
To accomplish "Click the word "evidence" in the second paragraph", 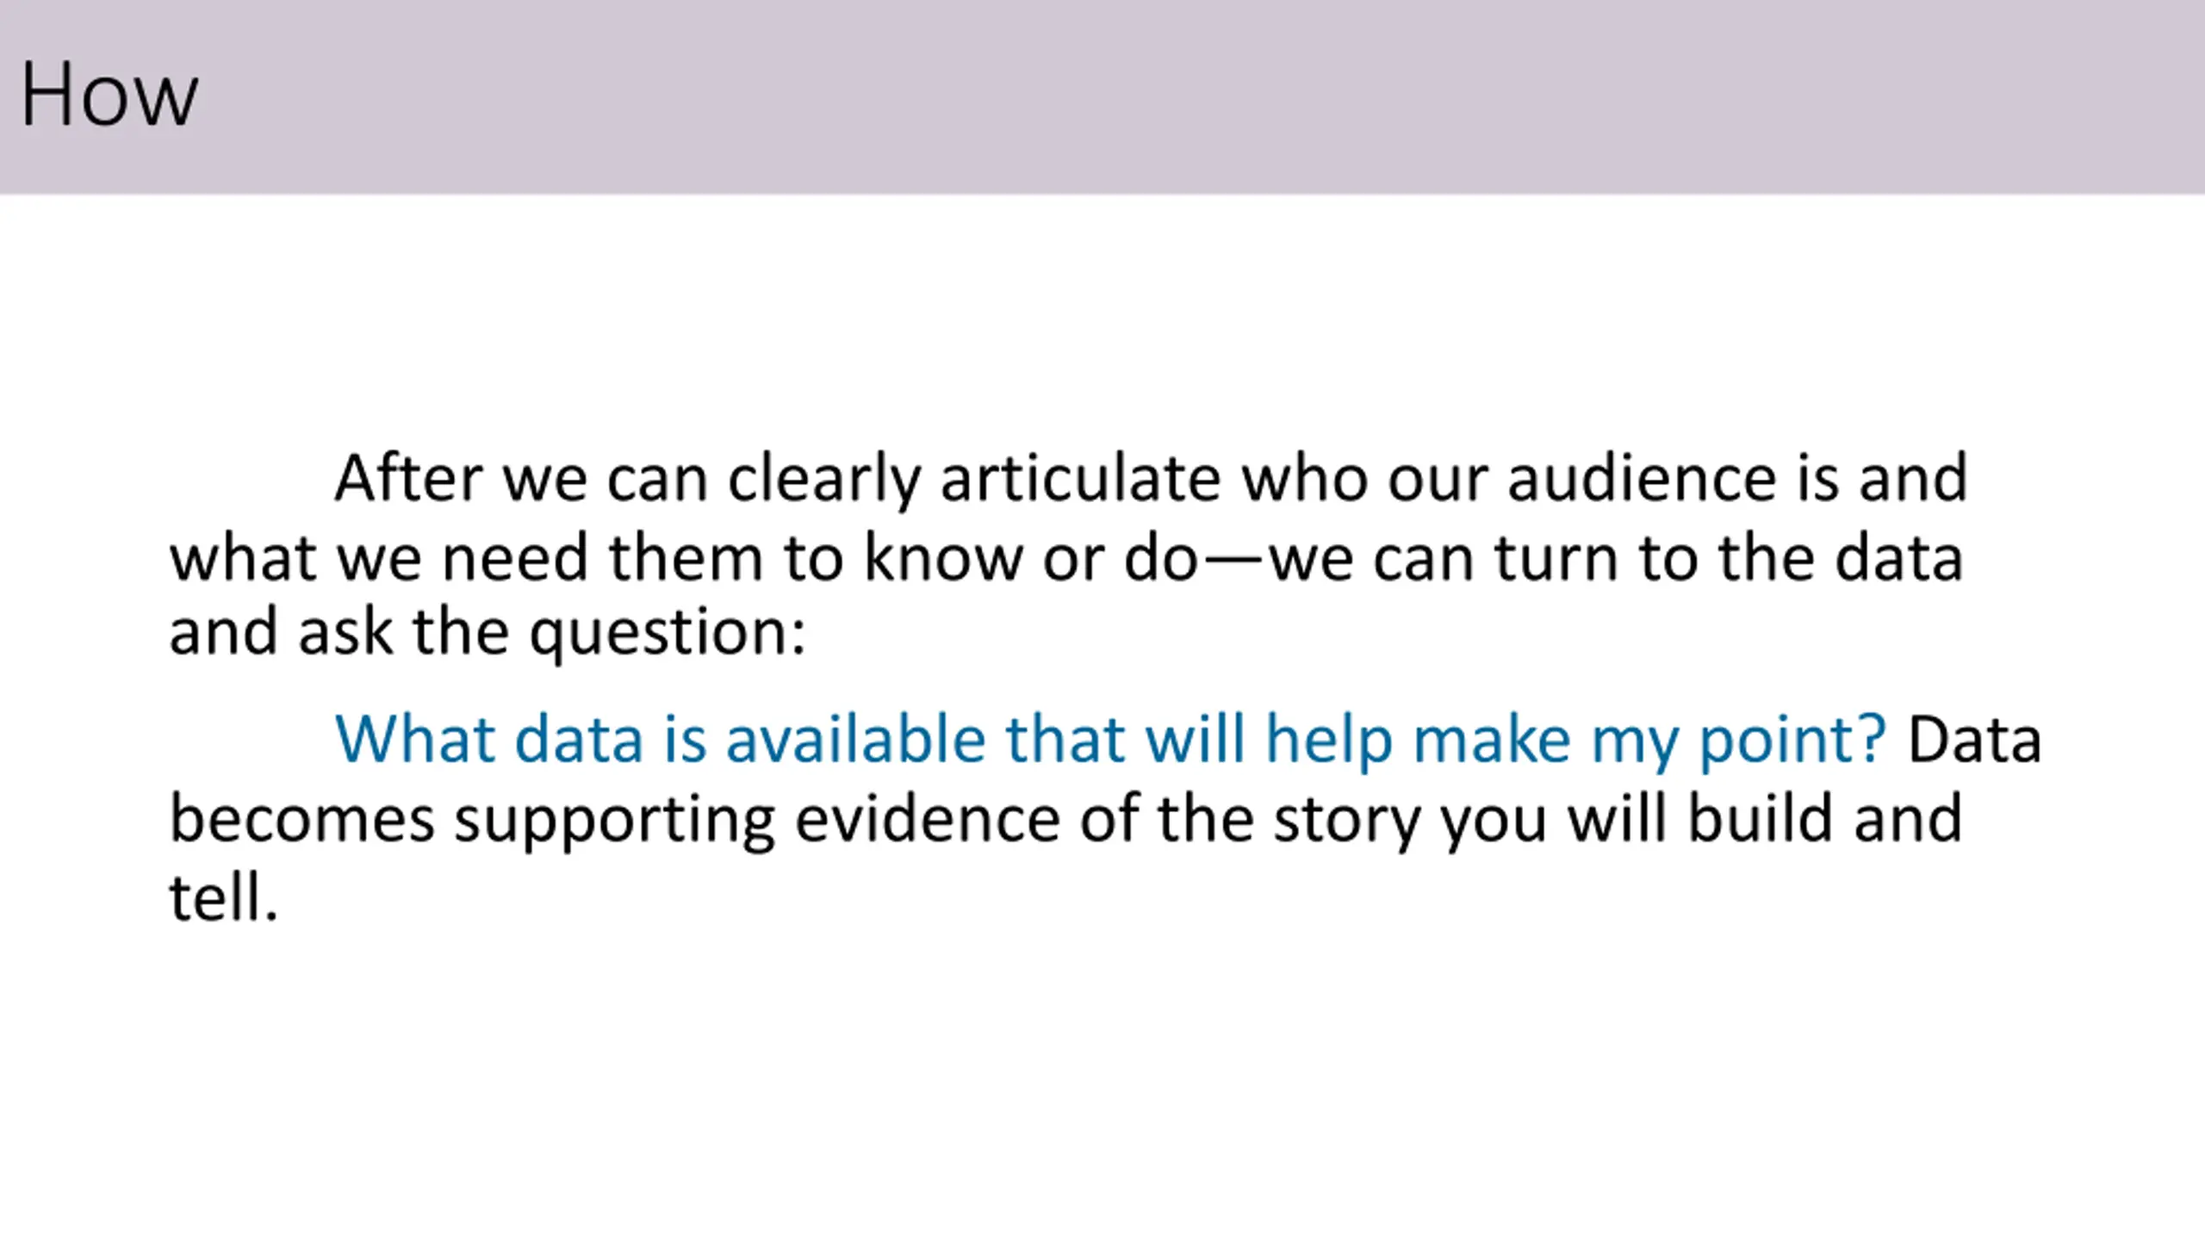I will click(x=927, y=818).
